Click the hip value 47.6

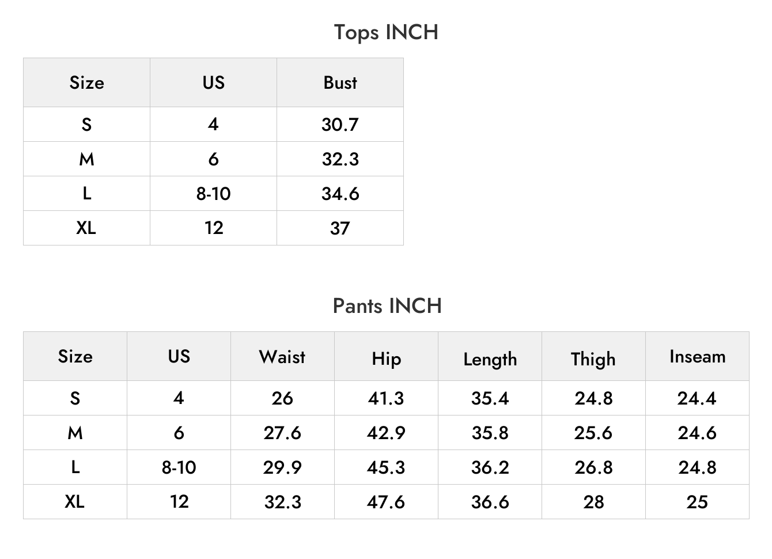pyautogui.click(x=386, y=502)
